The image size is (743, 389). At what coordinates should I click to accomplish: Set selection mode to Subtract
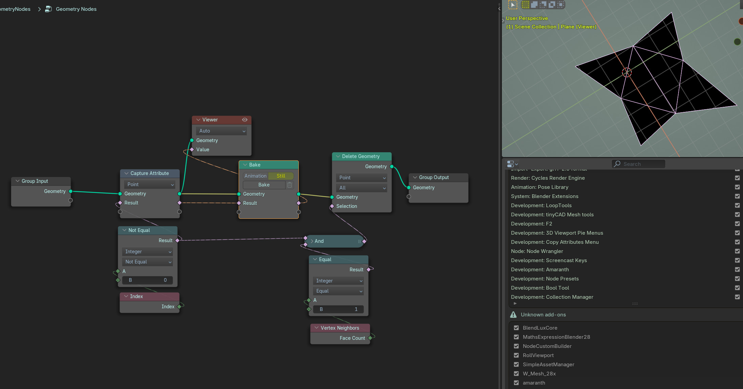(543, 4)
